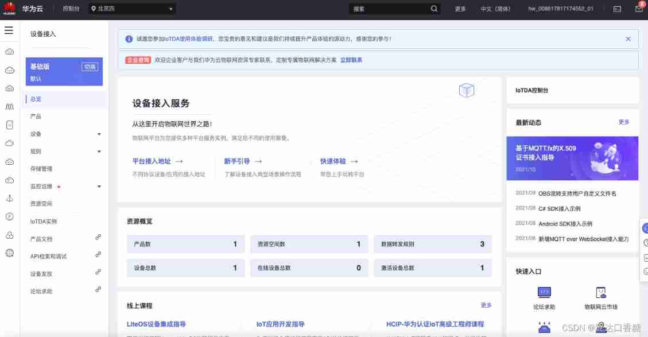This screenshot has width=648, height=337.
Task: Open 控制台 in the top bar
Action: pyautogui.click(x=71, y=9)
